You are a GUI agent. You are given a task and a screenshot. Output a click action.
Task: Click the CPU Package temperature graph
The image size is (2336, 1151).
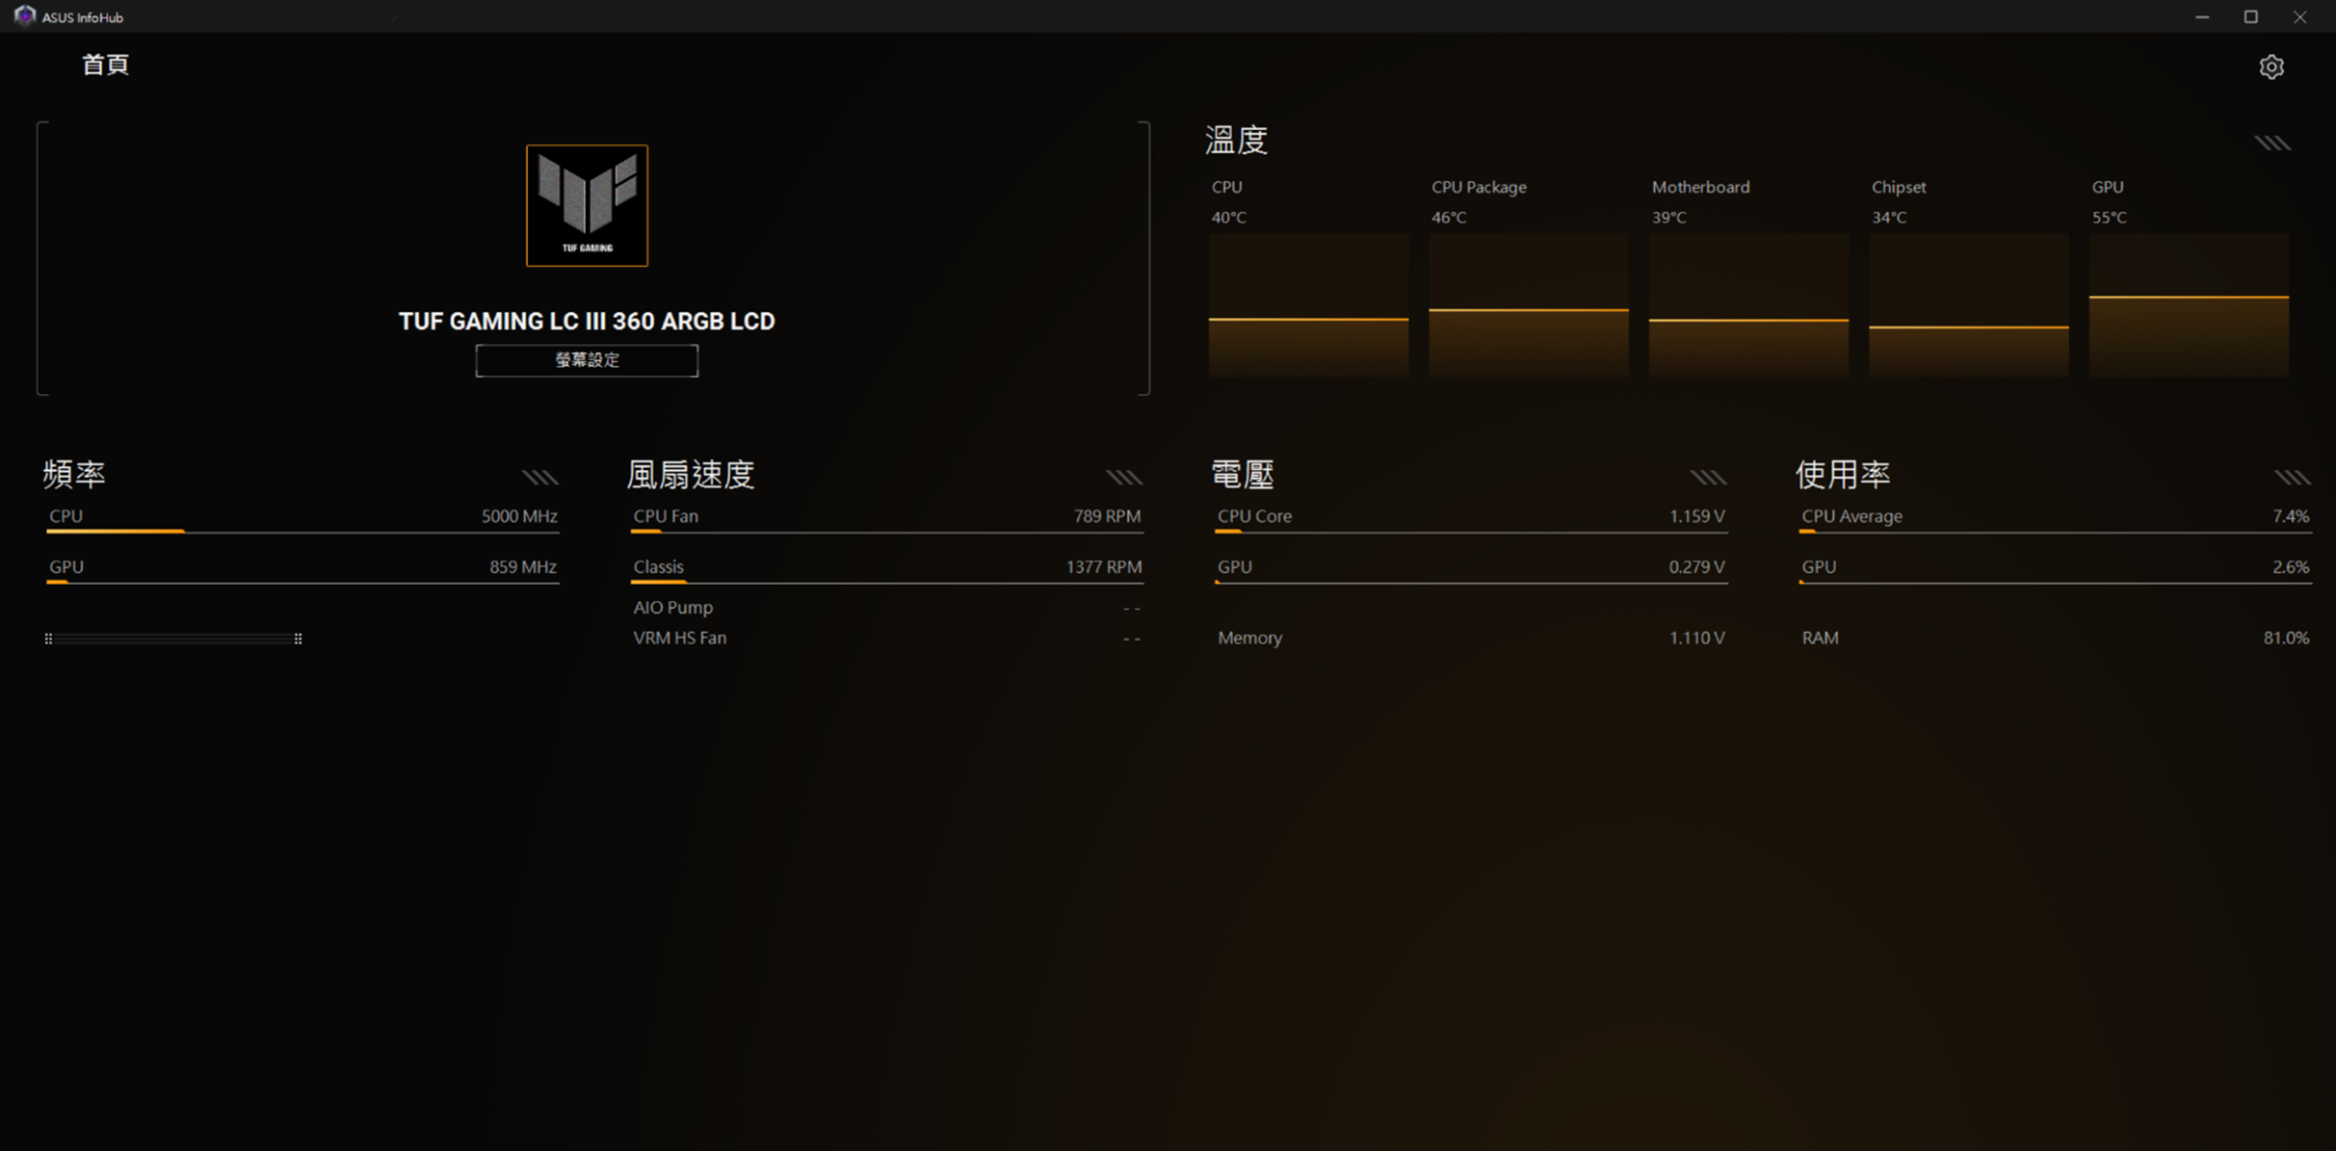click(1529, 304)
